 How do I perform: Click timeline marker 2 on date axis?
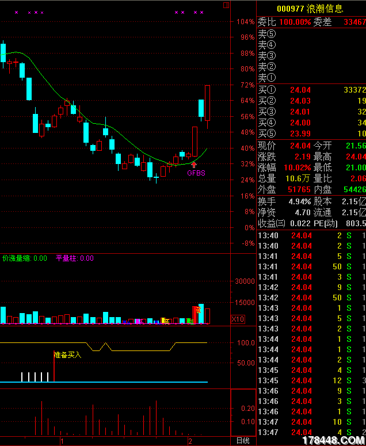point(190,441)
